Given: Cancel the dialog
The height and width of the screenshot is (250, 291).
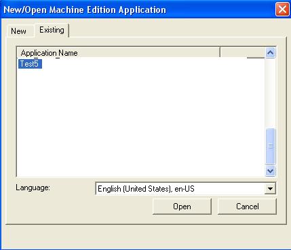Looking at the screenshot, I should point(247,207).
